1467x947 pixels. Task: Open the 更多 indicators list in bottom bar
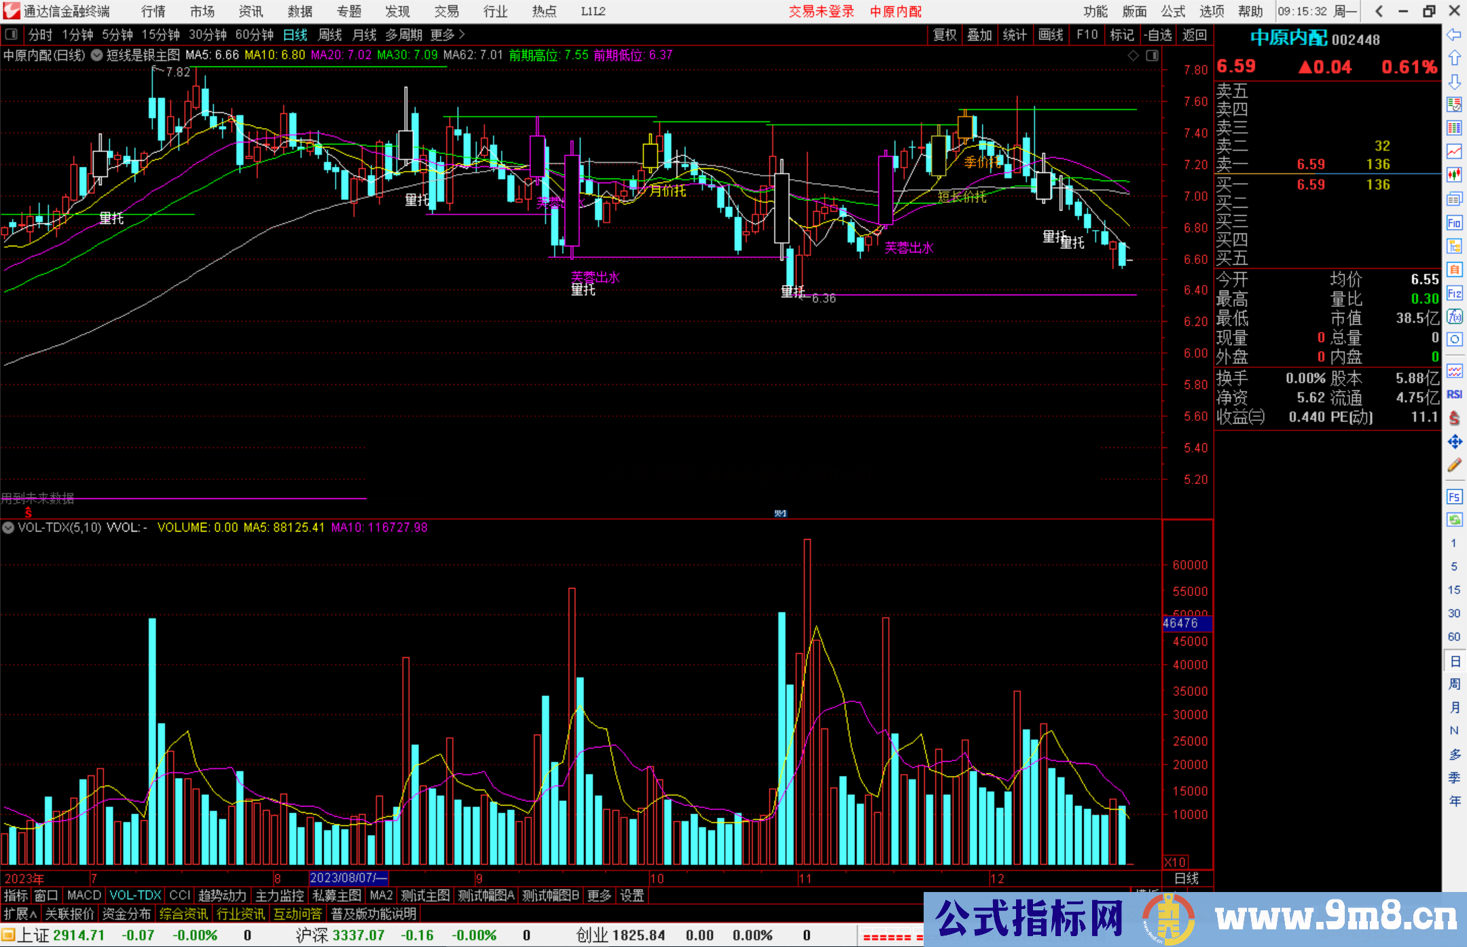[598, 895]
